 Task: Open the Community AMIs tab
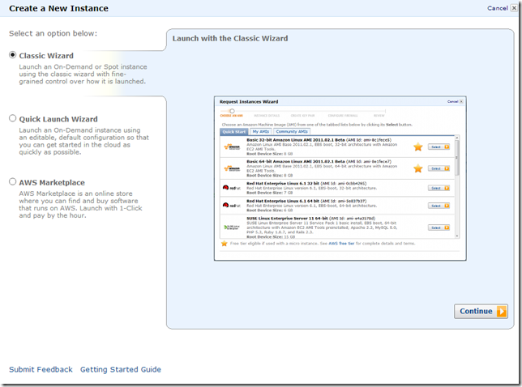pyautogui.click(x=292, y=131)
